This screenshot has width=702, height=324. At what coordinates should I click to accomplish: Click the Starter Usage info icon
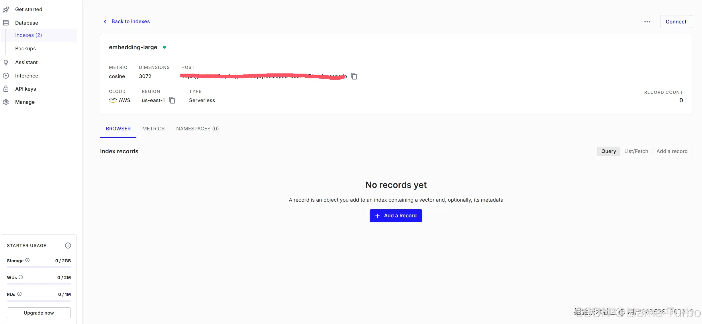(x=68, y=245)
